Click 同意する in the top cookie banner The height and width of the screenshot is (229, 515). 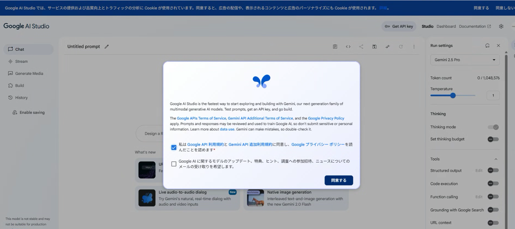pos(481,8)
